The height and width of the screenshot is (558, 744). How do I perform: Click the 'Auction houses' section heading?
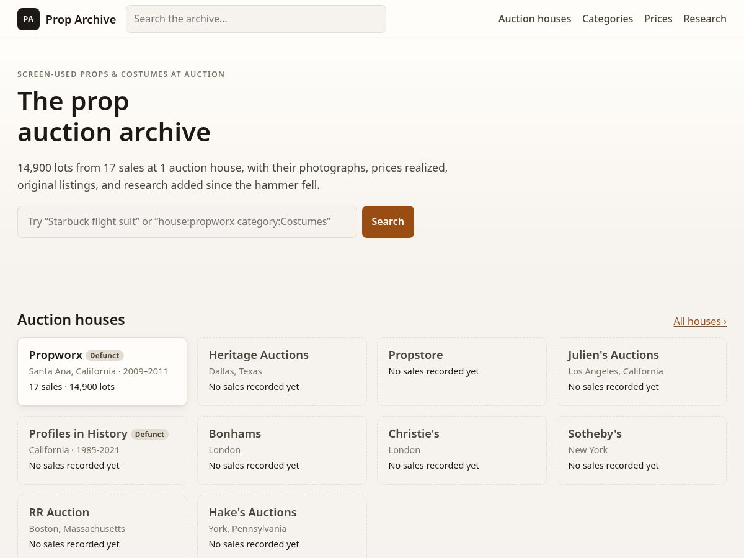tap(71, 320)
